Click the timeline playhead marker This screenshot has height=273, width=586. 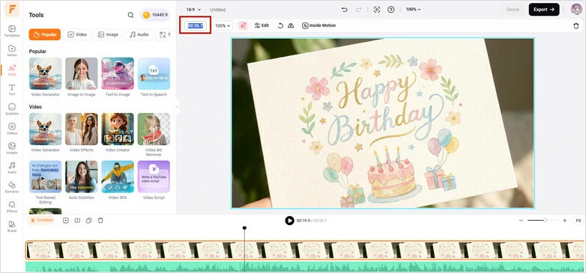tap(244, 228)
